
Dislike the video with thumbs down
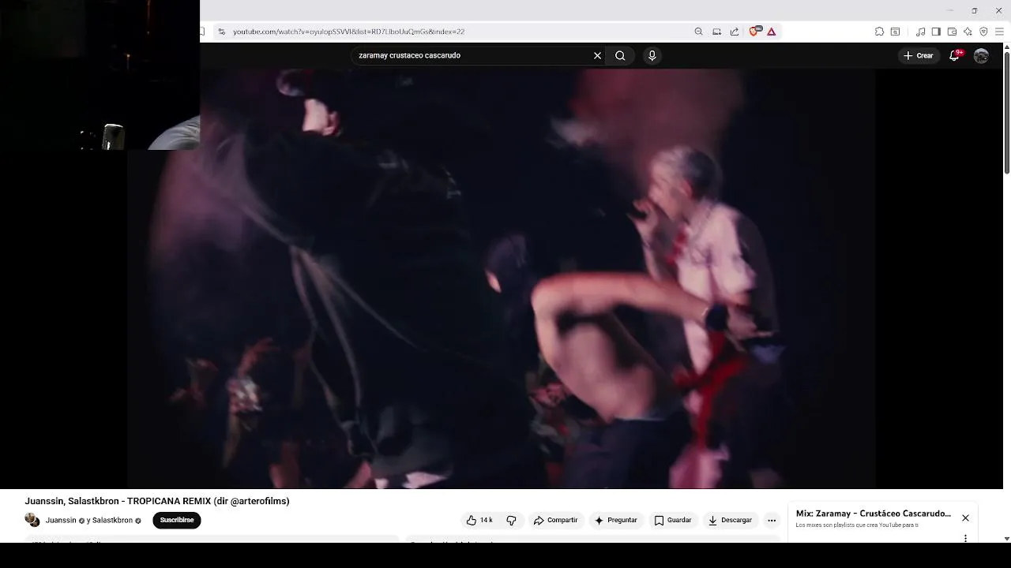point(511,520)
